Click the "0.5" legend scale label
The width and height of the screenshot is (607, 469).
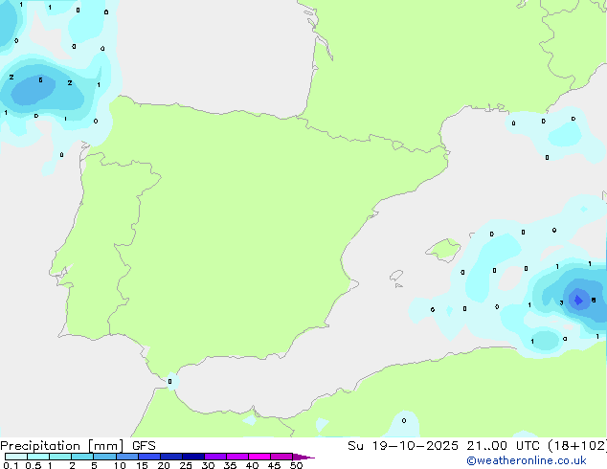pos(33,465)
